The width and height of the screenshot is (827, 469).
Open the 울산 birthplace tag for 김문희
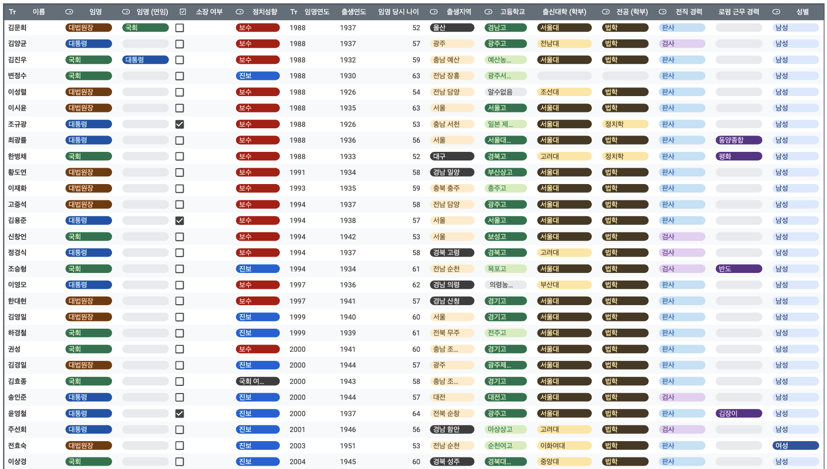452,28
